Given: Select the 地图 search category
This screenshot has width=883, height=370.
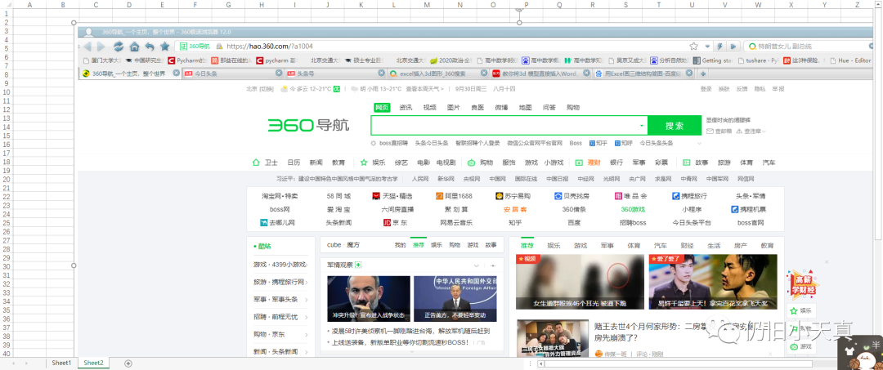Looking at the screenshot, I should point(526,107).
